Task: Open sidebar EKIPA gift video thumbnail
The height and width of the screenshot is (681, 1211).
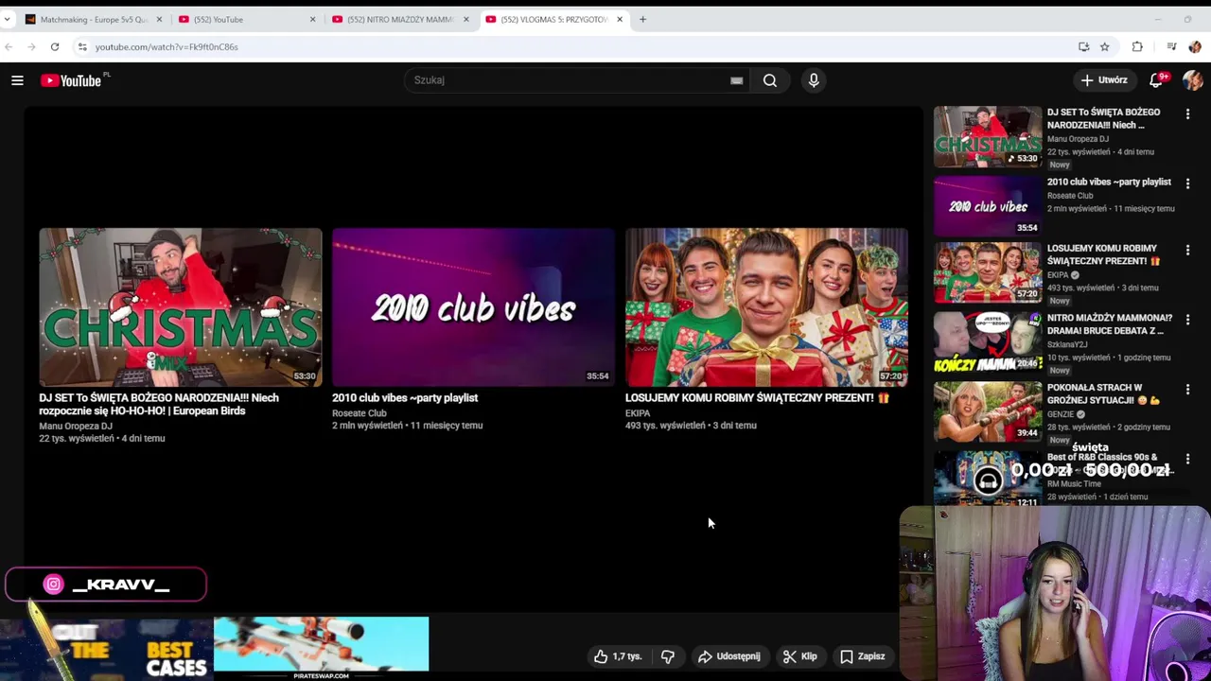Action: point(988,273)
